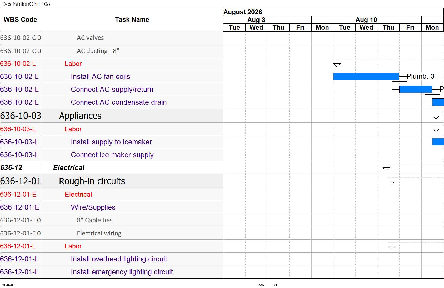Click the Install AC fan coils Gantt bar

click(366, 76)
